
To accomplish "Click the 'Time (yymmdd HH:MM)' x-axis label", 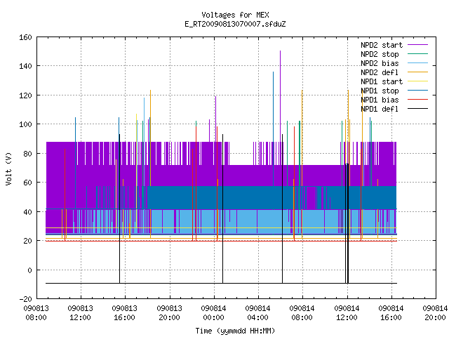I will pyautogui.click(x=235, y=331).
